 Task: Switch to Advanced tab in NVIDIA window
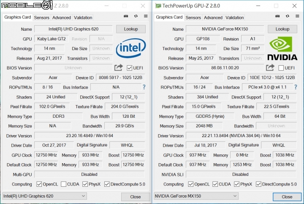tap(213, 18)
